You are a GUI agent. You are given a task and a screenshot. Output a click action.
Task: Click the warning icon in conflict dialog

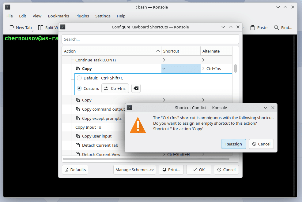click(138, 125)
